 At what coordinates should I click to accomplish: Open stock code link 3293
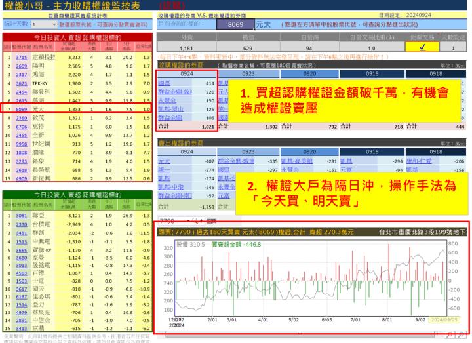(x=22, y=161)
